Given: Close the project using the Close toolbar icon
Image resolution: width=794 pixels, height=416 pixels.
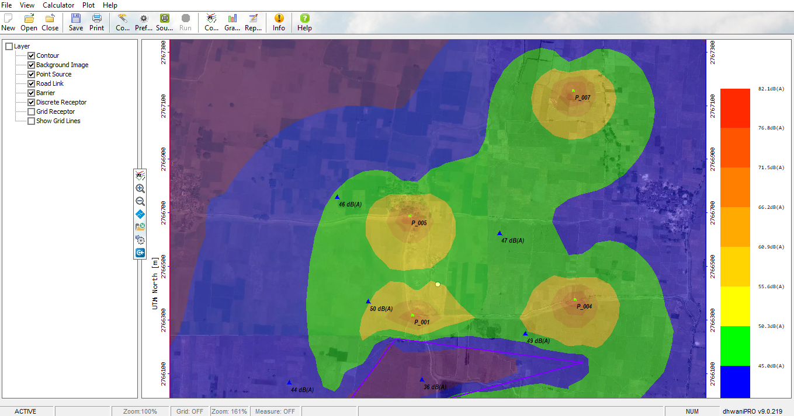Looking at the screenshot, I should [x=50, y=22].
